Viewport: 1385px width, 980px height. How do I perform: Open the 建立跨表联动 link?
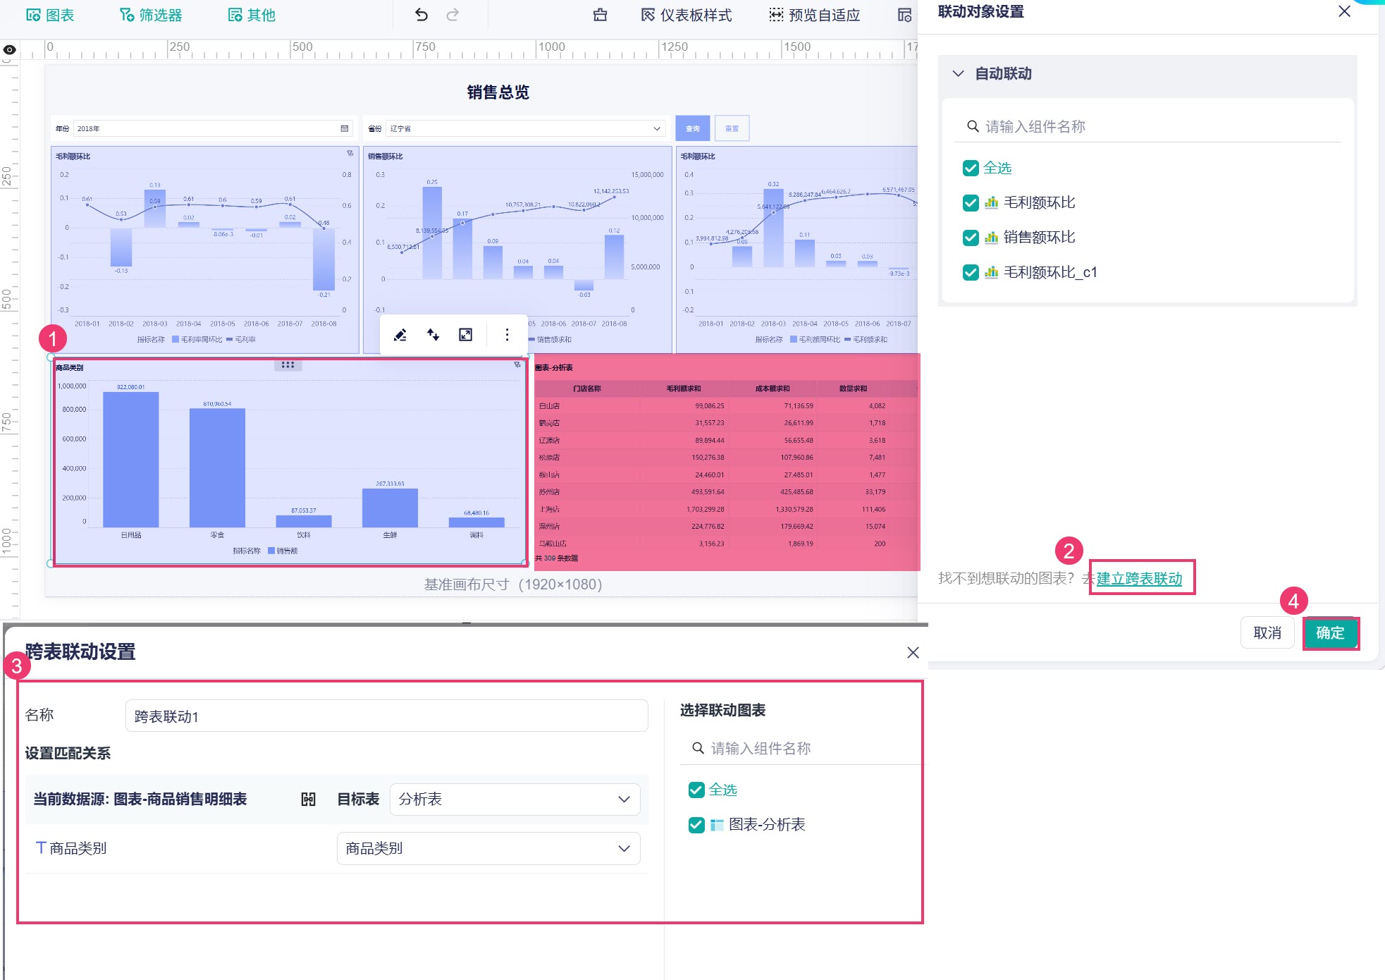pyautogui.click(x=1139, y=578)
